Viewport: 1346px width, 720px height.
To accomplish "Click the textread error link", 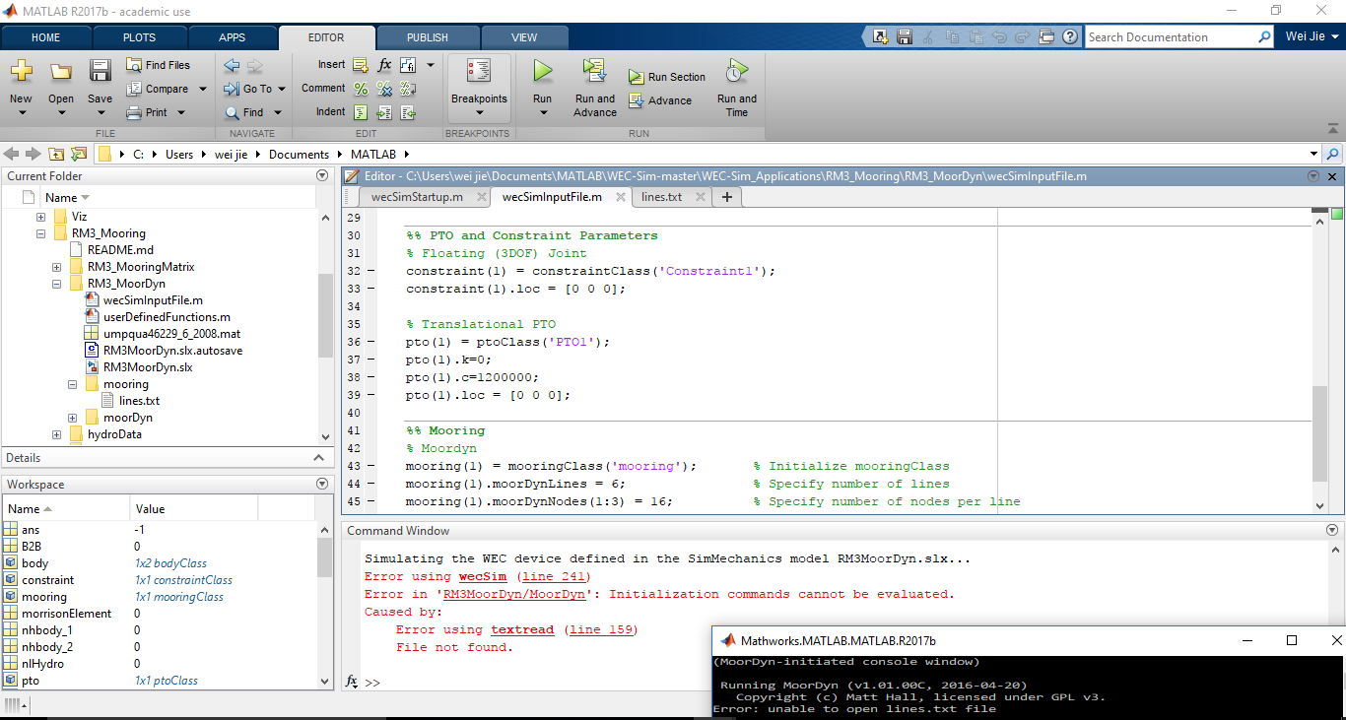I will click(x=522, y=629).
